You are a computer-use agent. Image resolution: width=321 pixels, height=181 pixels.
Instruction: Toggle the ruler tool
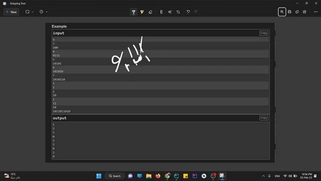(x=162, y=12)
